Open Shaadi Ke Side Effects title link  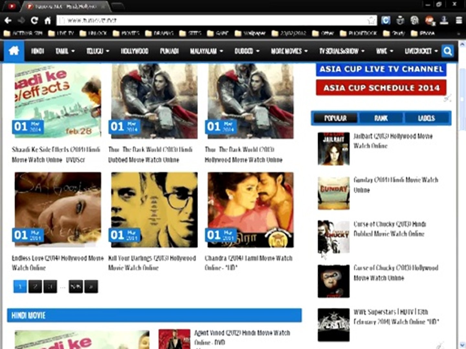pyautogui.click(x=56, y=154)
